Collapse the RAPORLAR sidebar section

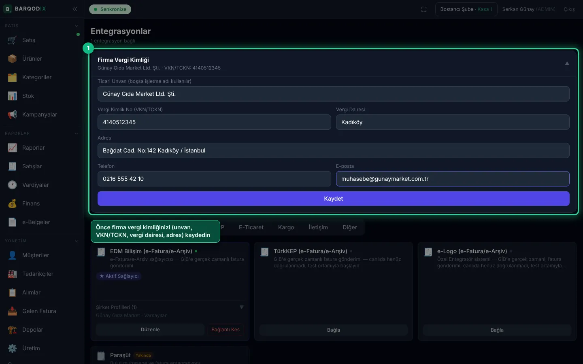coord(77,133)
